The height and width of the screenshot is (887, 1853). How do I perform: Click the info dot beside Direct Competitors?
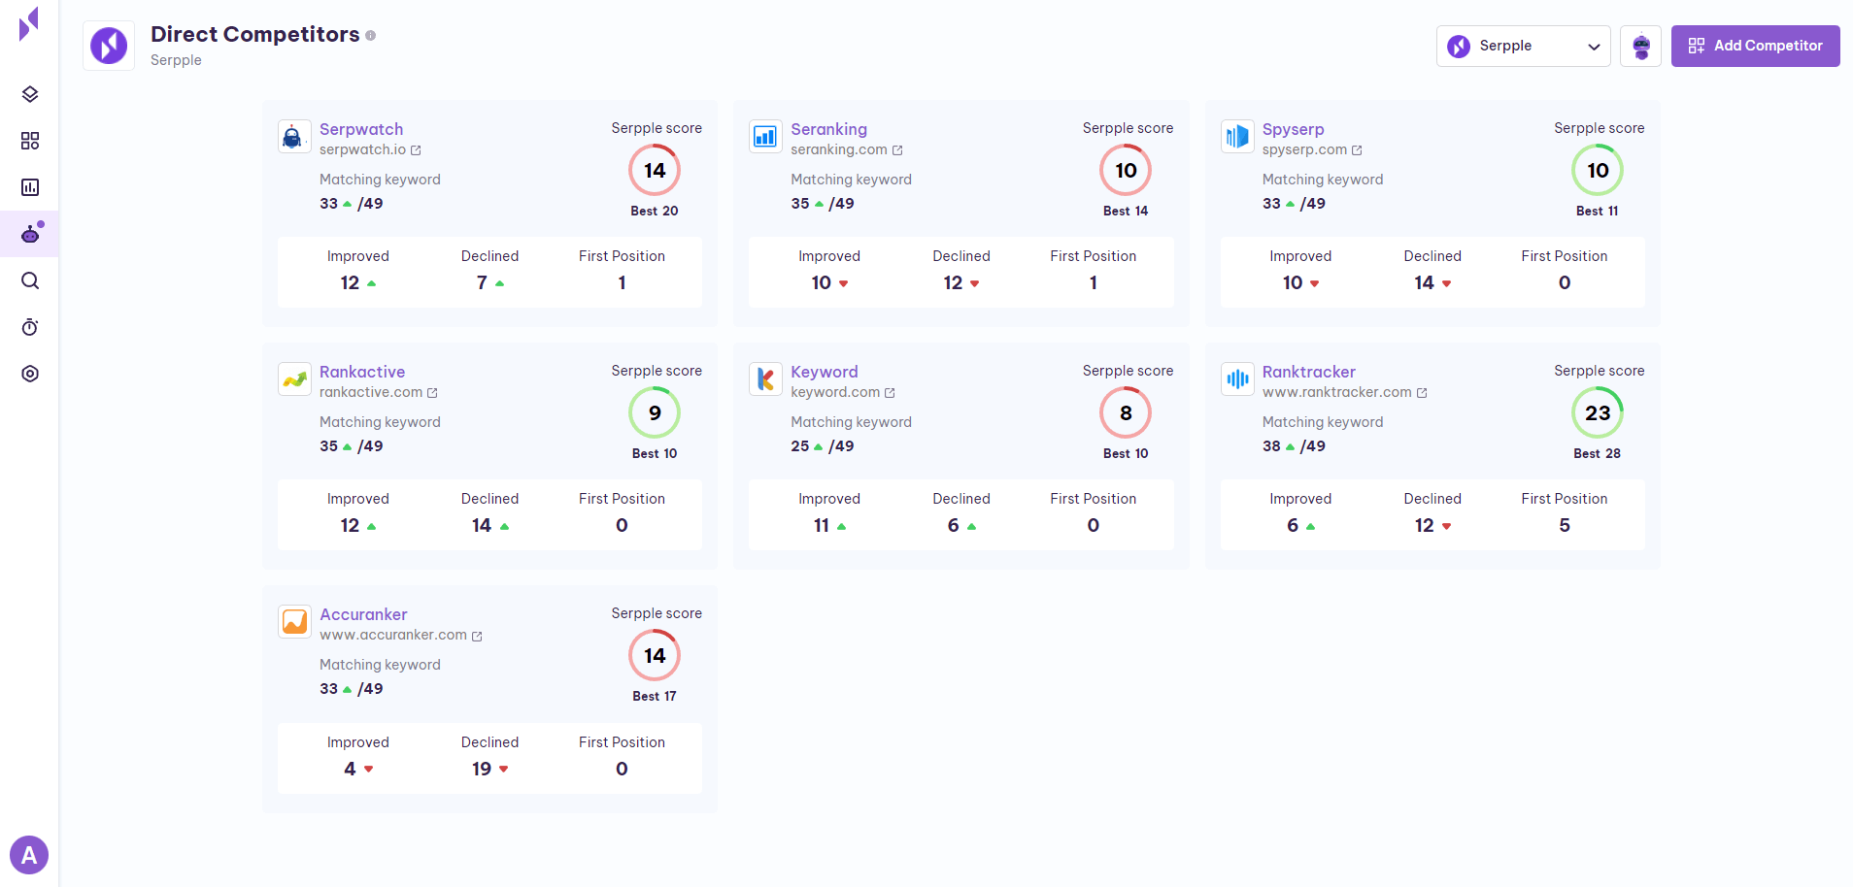point(370,36)
